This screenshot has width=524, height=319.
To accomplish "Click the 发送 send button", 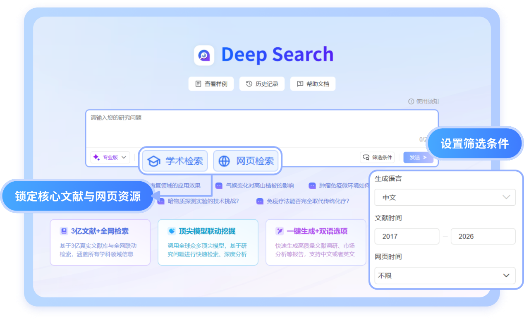I will [418, 157].
